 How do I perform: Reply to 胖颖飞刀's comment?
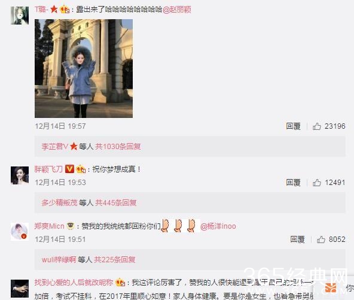(293, 183)
